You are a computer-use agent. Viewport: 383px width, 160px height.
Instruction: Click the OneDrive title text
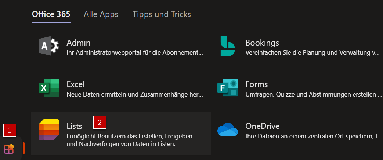262,126
